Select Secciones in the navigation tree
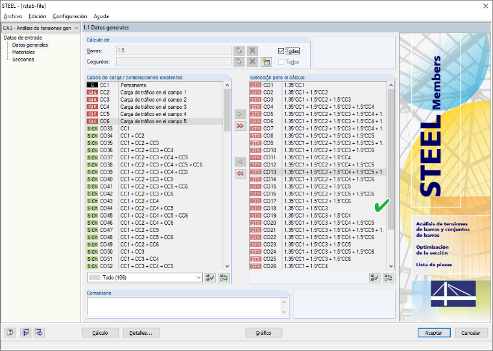Image resolution: width=493 pixels, height=351 pixels. pos(23,60)
